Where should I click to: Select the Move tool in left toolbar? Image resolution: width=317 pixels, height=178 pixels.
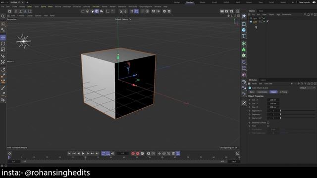(3, 38)
